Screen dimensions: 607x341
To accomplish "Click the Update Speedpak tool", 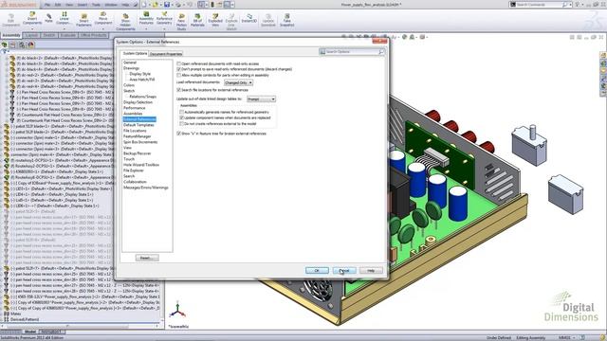I will pyautogui.click(x=267, y=19).
